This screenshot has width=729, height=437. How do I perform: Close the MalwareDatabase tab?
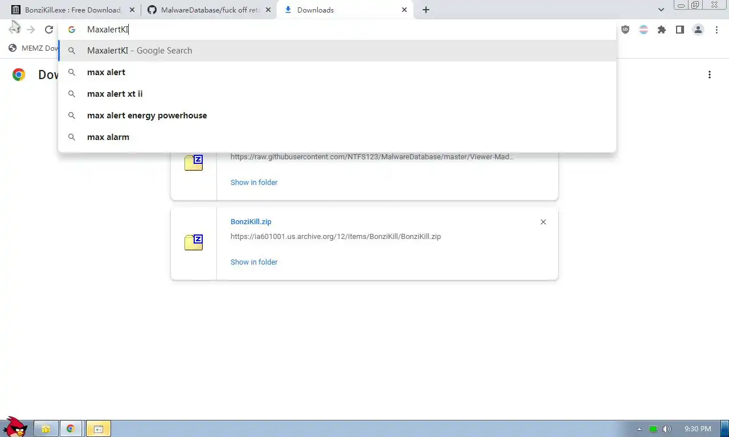(268, 10)
